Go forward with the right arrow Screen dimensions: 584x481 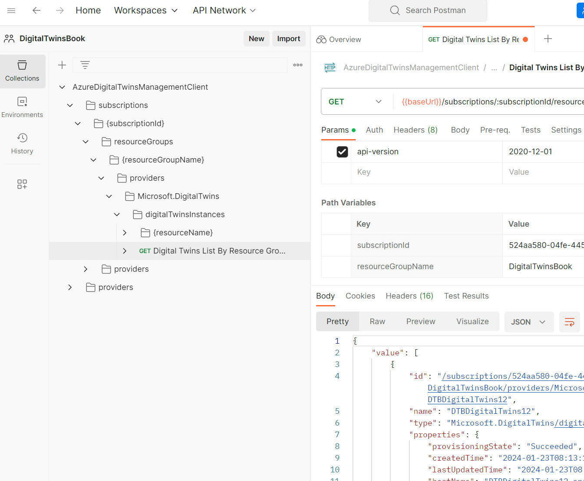(60, 10)
